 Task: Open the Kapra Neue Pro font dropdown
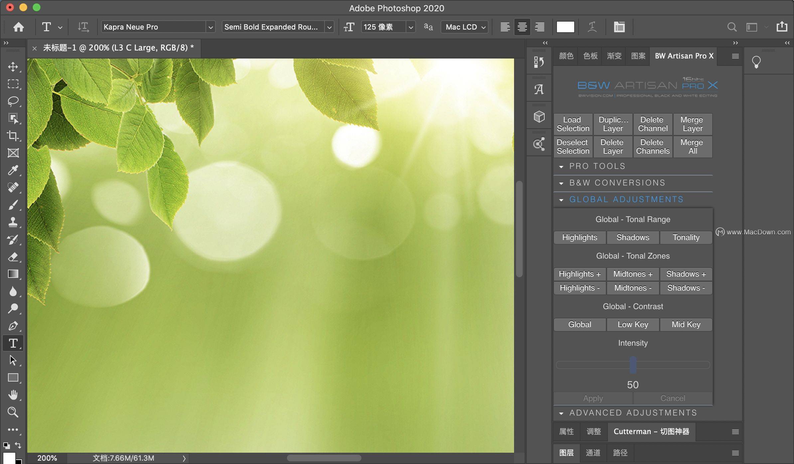click(210, 27)
